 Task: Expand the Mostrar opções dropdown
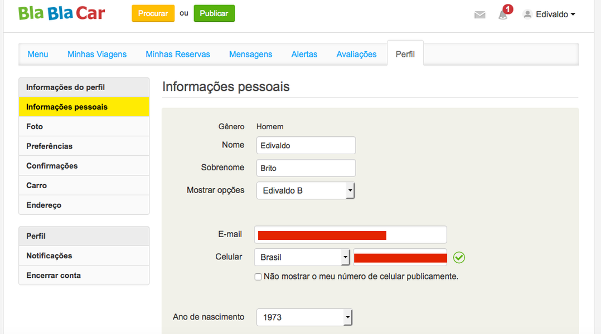point(306,190)
